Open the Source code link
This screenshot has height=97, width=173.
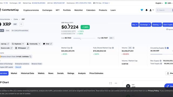click(x=6, y=48)
